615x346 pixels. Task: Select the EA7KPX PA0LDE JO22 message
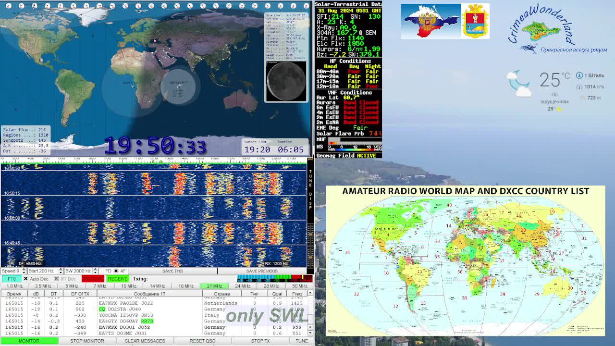click(126, 303)
